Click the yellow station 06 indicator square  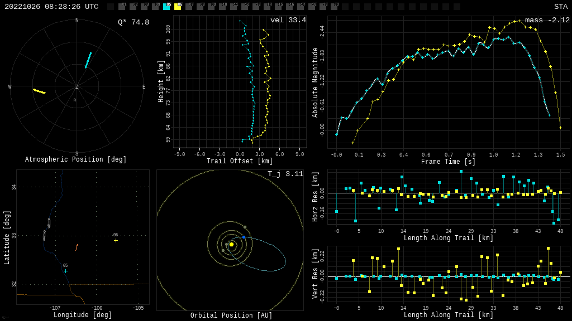178,7
